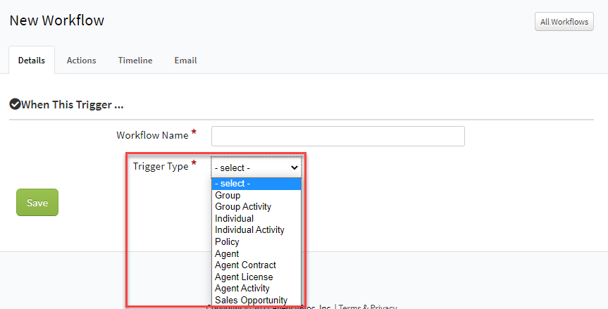Screen dimensions: 608x309
Task: Click the 'Trigger Type' field label
Action: (161, 167)
